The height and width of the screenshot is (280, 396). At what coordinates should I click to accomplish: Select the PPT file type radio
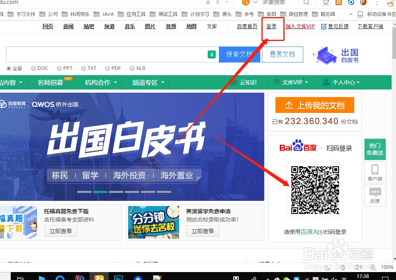(59, 68)
